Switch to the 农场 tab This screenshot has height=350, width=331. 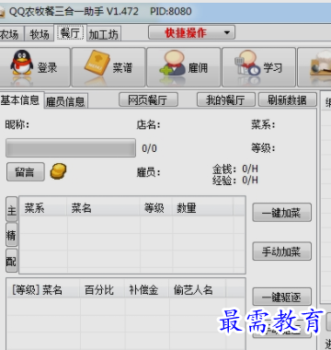[11, 34]
